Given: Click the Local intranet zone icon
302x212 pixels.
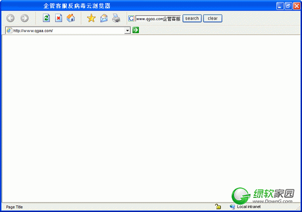Looking at the screenshot, I should [232, 206].
